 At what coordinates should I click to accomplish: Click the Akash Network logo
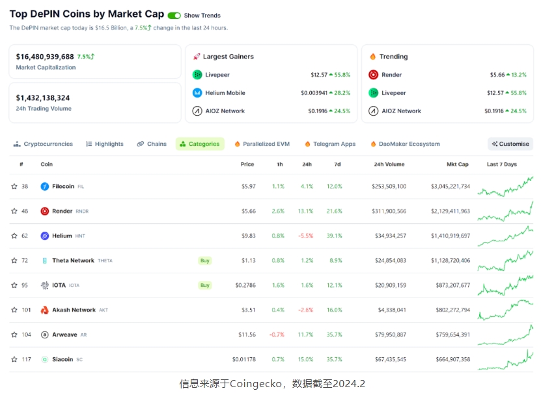pyautogui.click(x=45, y=310)
